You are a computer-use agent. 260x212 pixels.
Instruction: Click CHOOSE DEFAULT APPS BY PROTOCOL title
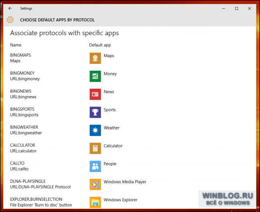[x=57, y=20]
